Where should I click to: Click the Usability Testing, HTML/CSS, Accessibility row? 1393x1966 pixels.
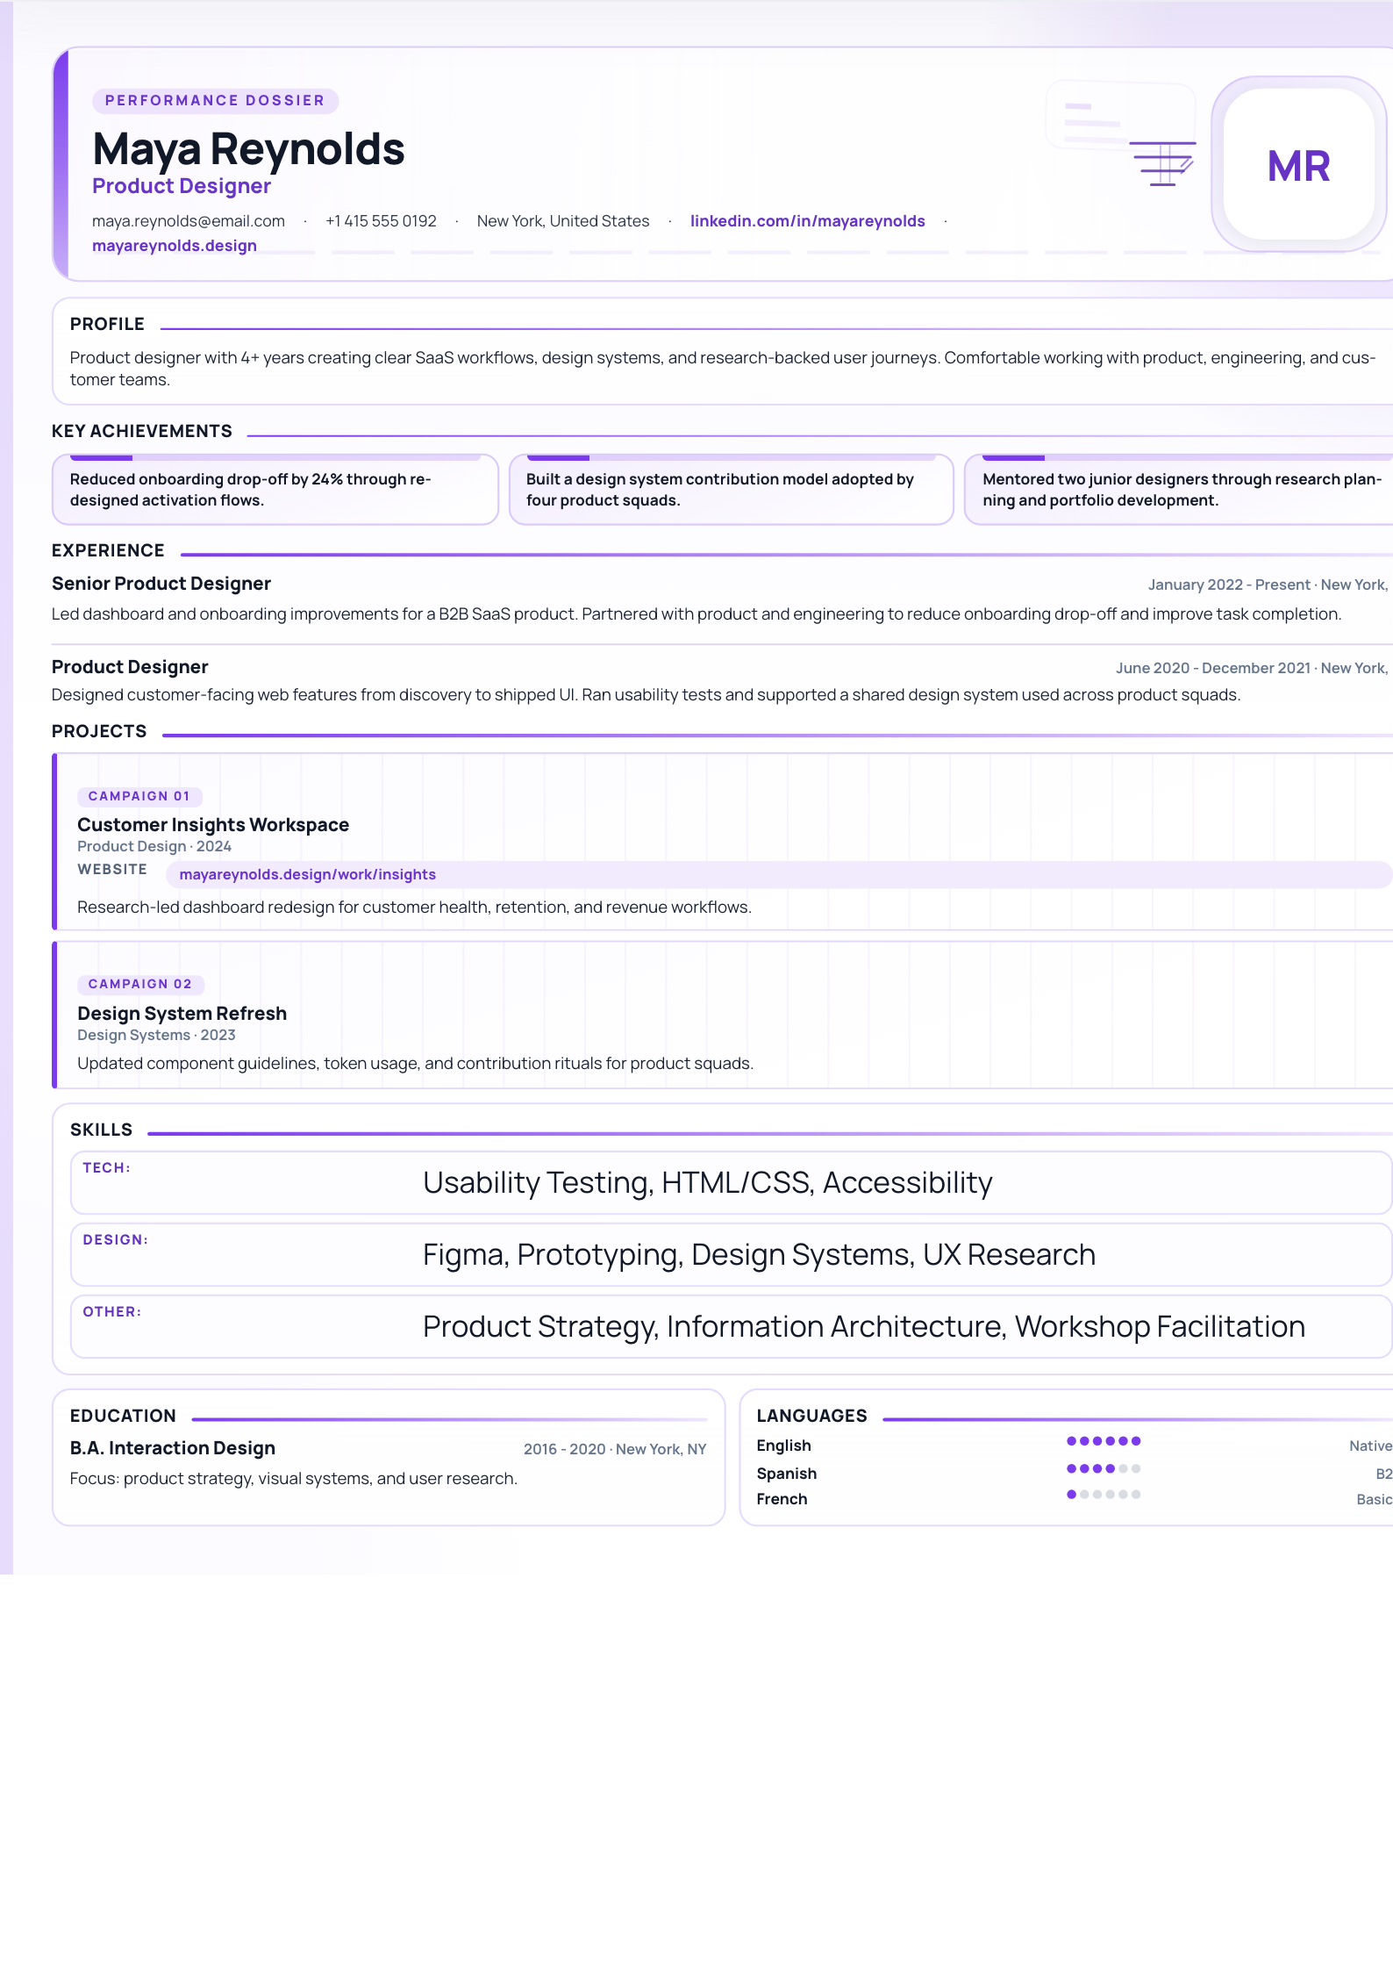pyautogui.click(x=731, y=1182)
